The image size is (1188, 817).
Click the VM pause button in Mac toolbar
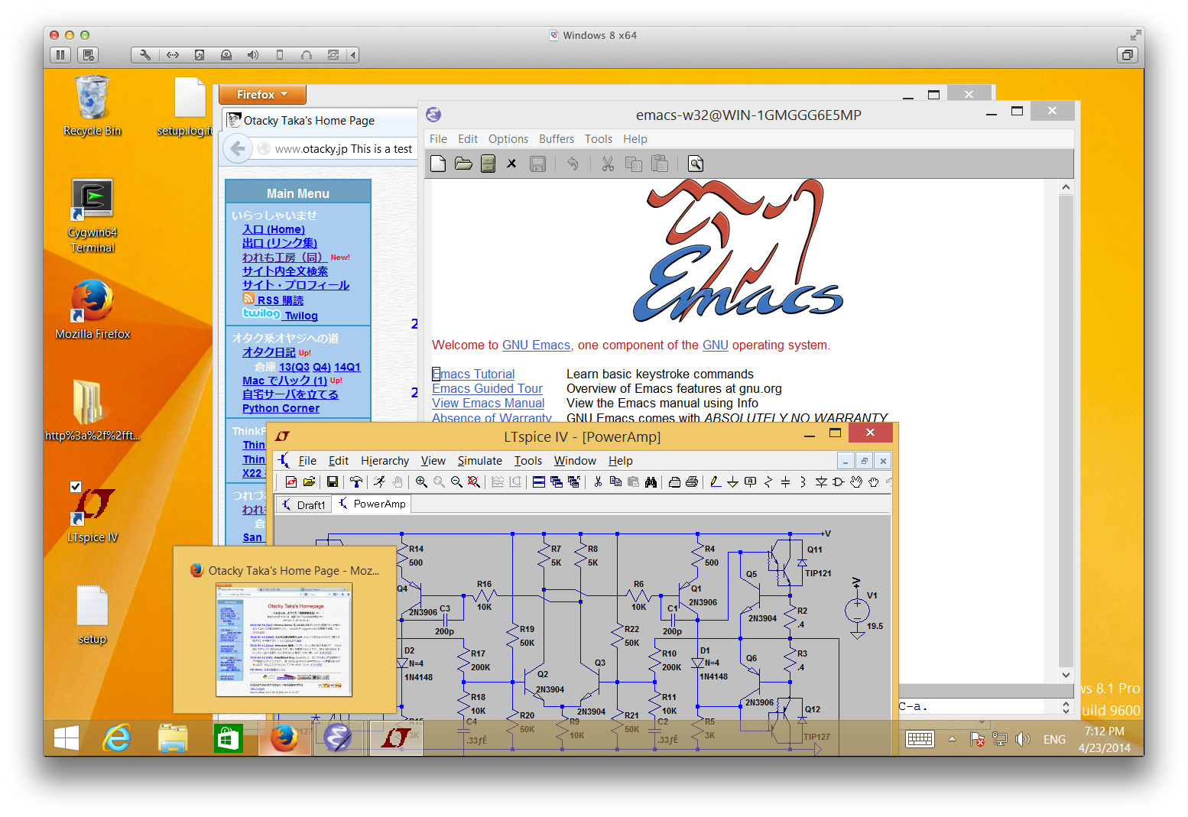[60, 55]
